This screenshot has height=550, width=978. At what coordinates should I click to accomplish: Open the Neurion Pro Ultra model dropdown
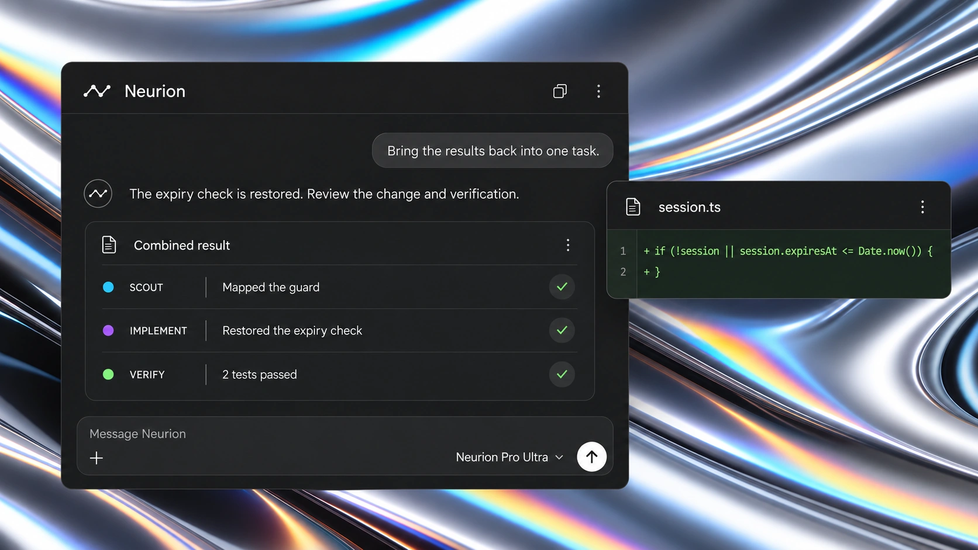509,457
